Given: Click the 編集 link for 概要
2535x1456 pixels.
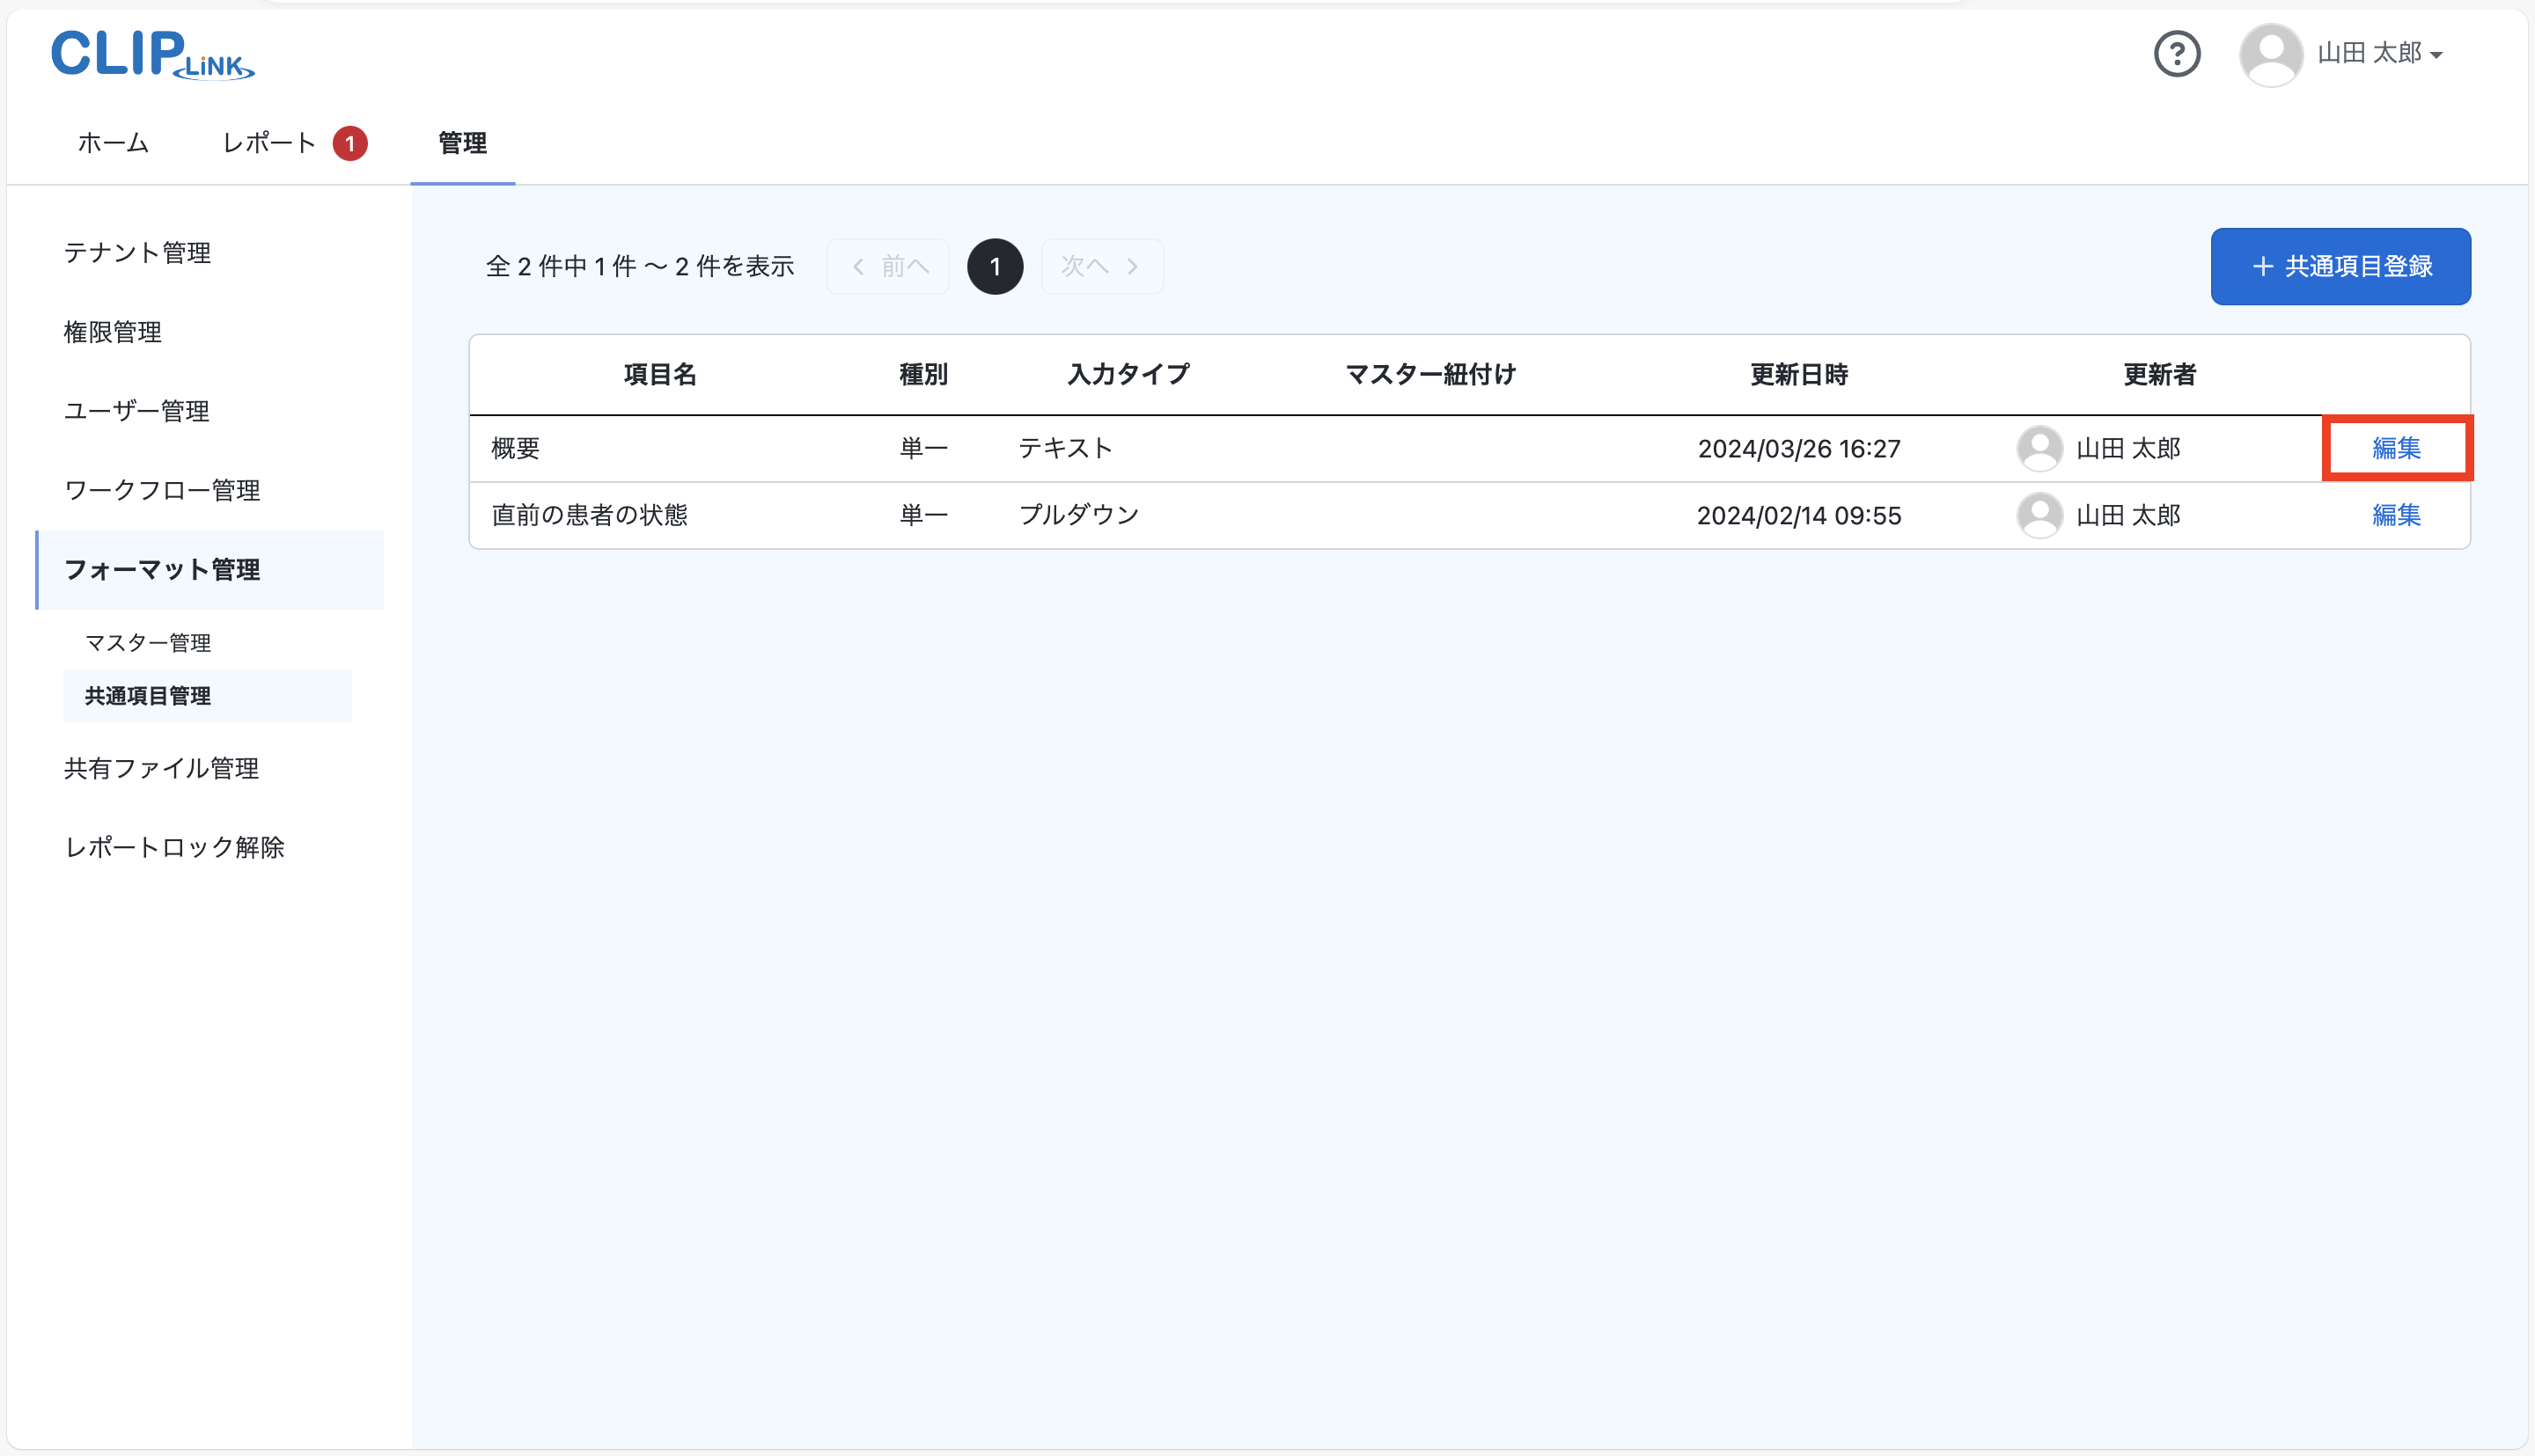Looking at the screenshot, I should tap(2396, 448).
